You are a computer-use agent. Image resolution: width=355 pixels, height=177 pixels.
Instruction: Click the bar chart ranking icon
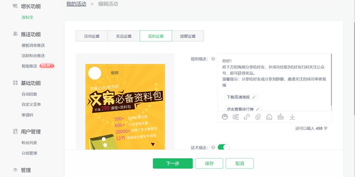[x=281, y=117]
